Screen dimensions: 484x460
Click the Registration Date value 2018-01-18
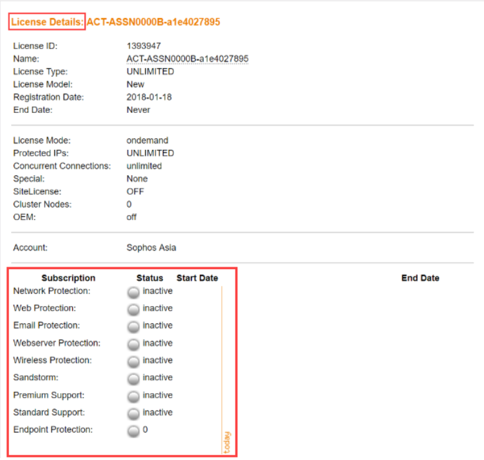coord(147,97)
